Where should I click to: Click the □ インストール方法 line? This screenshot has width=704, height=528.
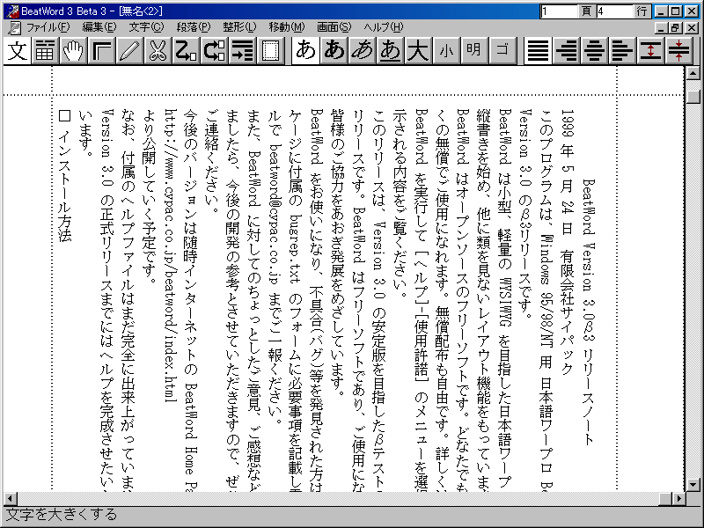(x=65, y=175)
